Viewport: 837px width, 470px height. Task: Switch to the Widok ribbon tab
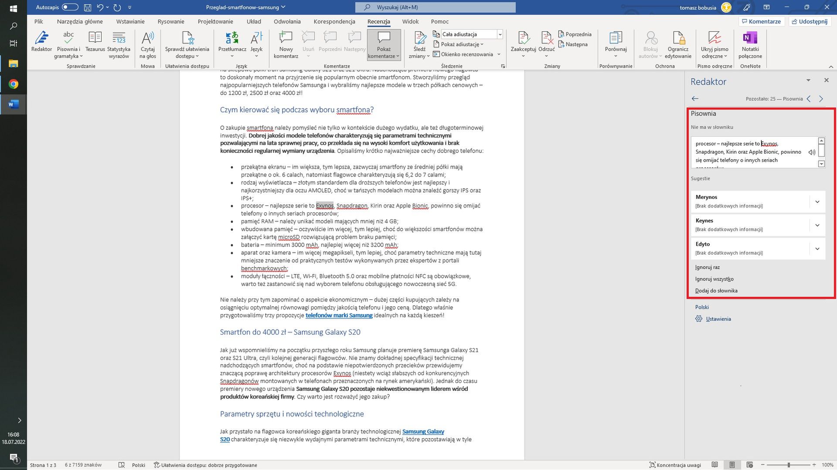(410, 21)
